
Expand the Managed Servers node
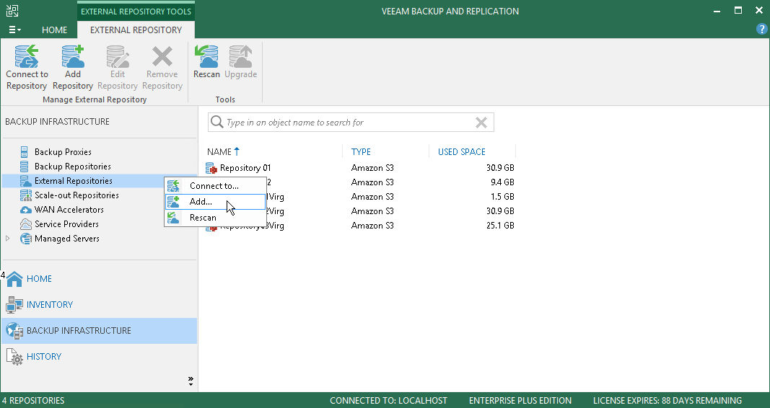[8, 239]
